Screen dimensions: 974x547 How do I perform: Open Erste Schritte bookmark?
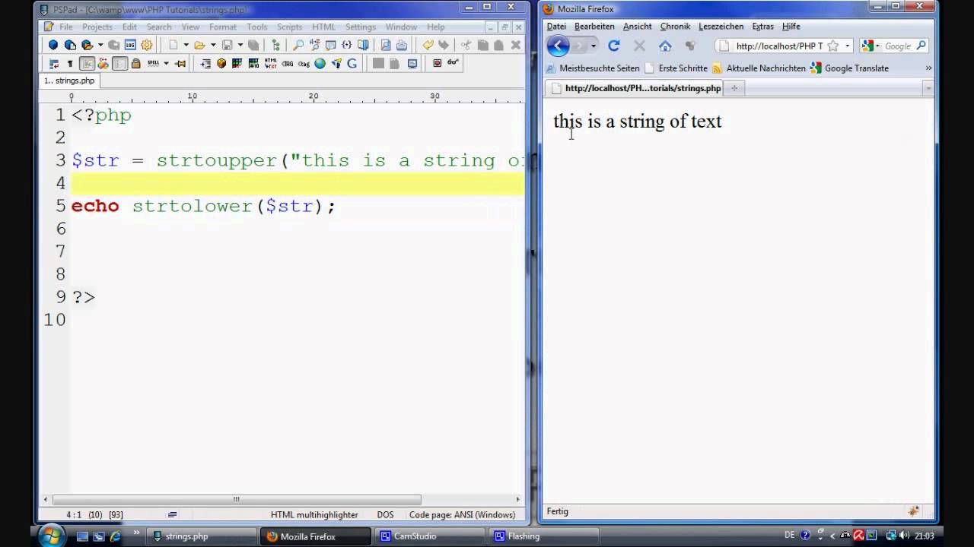676,68
